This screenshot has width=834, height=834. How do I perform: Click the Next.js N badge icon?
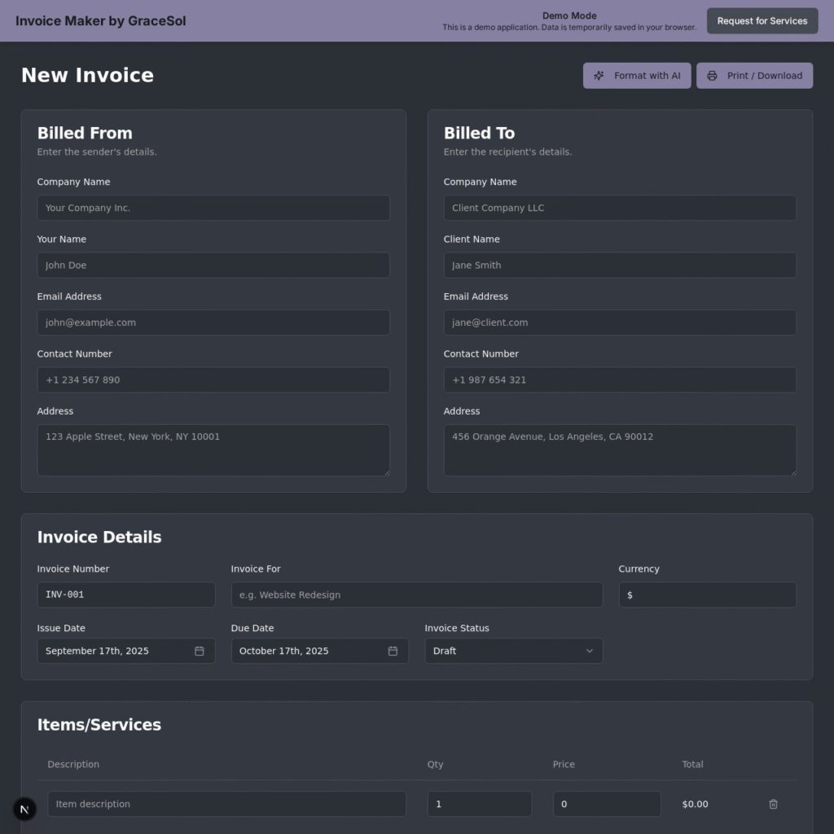point(24,809)
